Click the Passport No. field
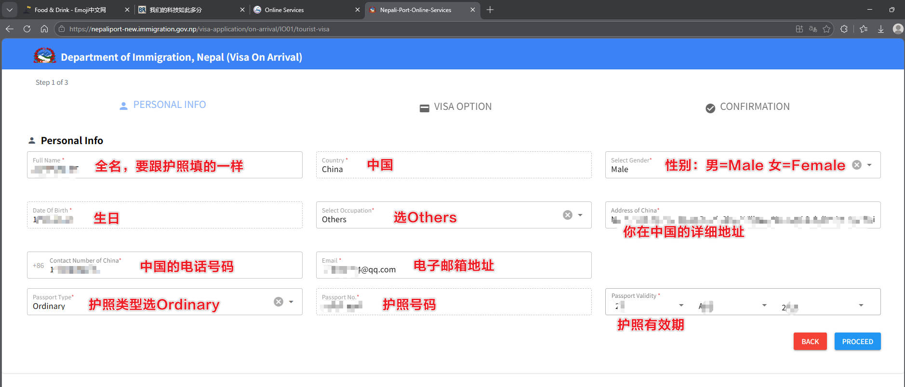 [x=454, y=302]
